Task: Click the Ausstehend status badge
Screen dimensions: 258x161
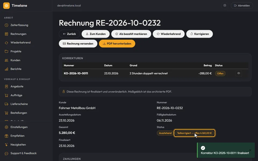Action: point(165,133)
